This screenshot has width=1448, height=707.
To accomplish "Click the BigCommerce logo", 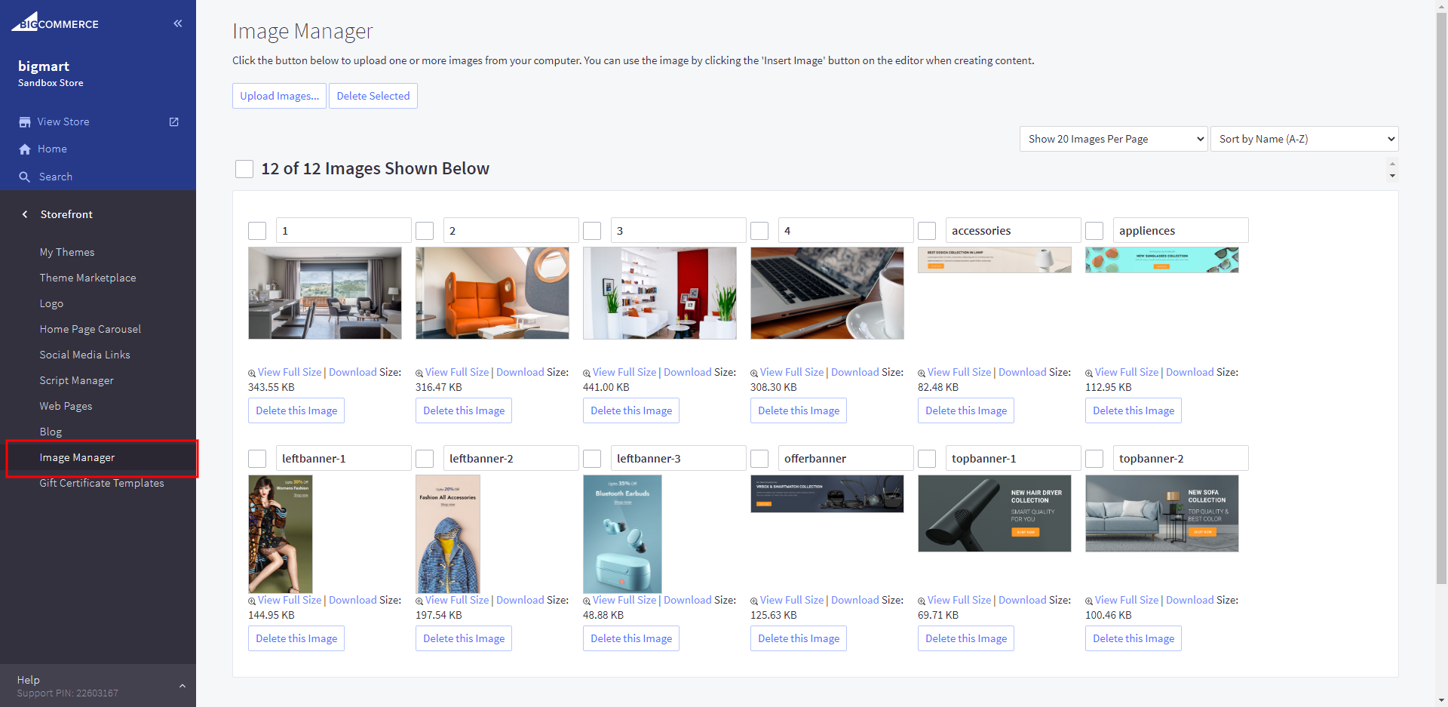I will pyautogui.click(x=55, y=23).
